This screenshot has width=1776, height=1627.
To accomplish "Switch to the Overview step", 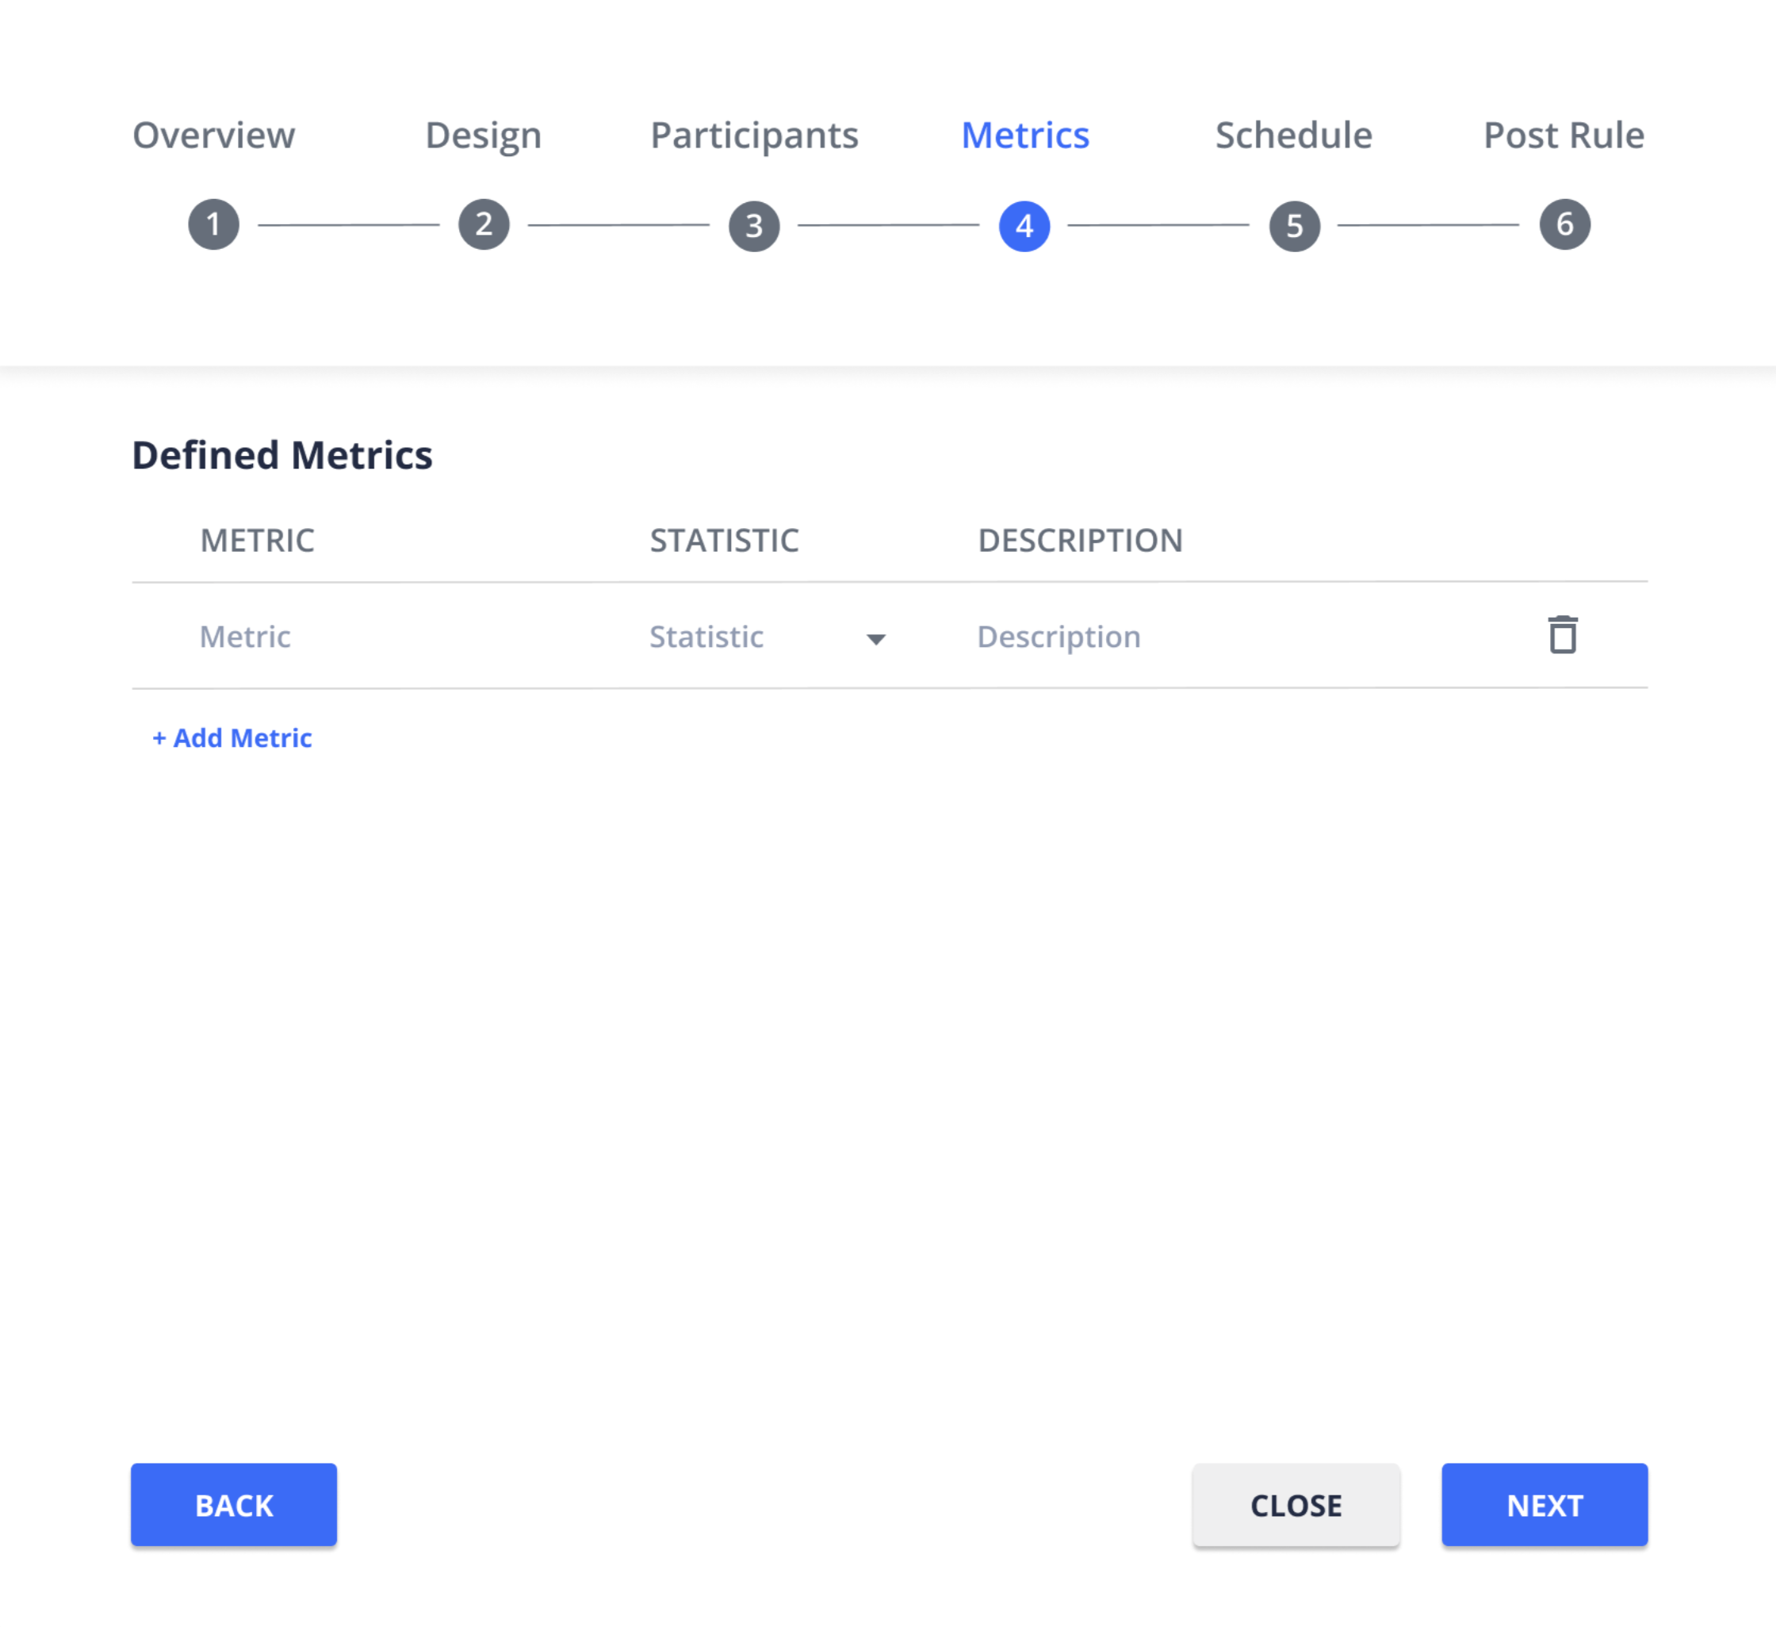I will pyautogui.click(x=213, y=136).
